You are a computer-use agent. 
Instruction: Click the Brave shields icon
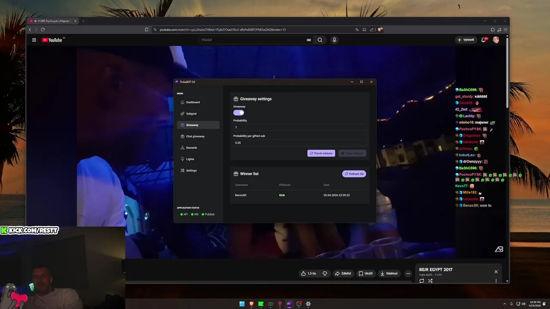[380, 30]
